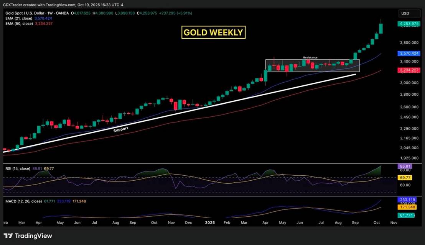
Task: Open the USD currency selector
Action: (x=409, y=13)
